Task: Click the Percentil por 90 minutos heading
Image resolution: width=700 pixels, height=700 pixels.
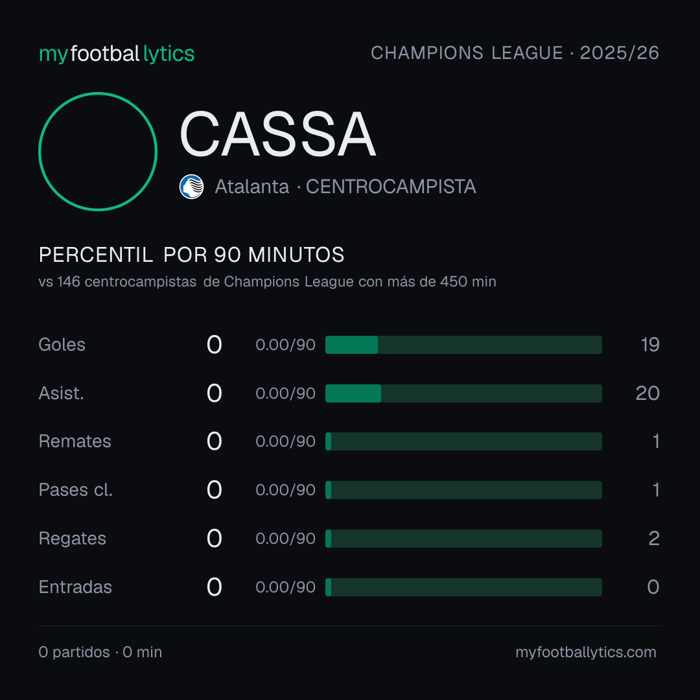Action: pyautogui.click(x=191, y=255)
